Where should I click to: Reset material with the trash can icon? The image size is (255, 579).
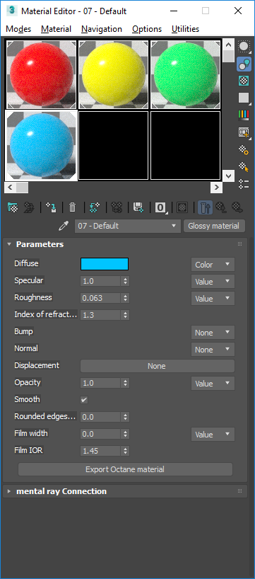click(x=73, y=207)
